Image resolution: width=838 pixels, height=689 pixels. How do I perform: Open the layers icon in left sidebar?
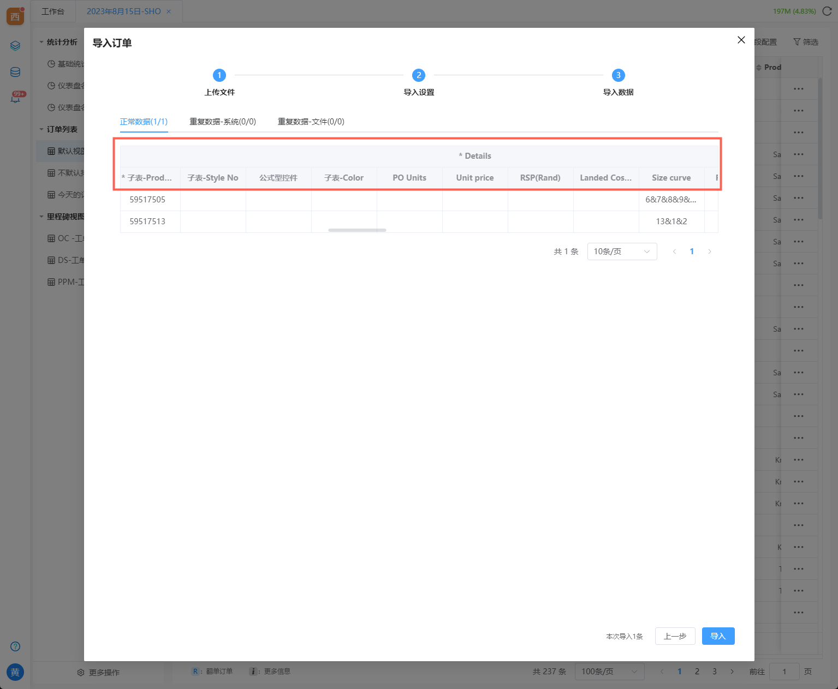click(15, 46)
